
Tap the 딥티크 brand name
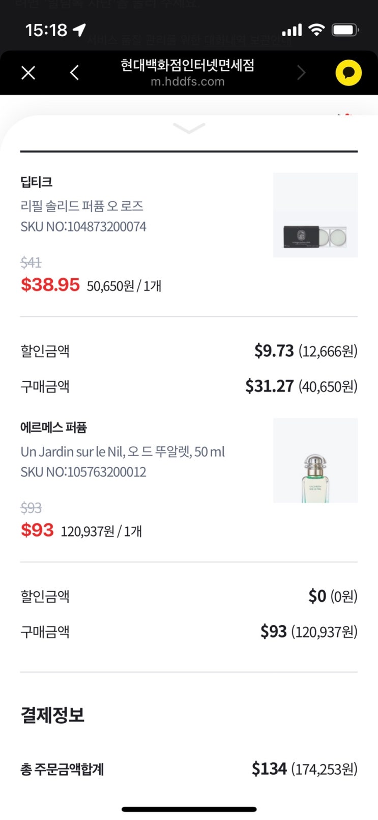pos(37,182)
